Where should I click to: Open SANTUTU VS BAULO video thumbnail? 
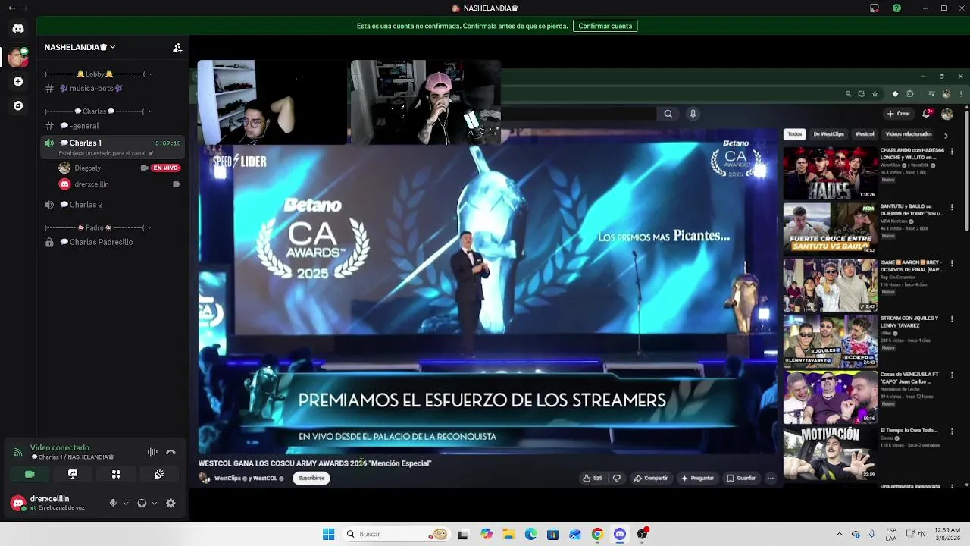tap(830, 228)
